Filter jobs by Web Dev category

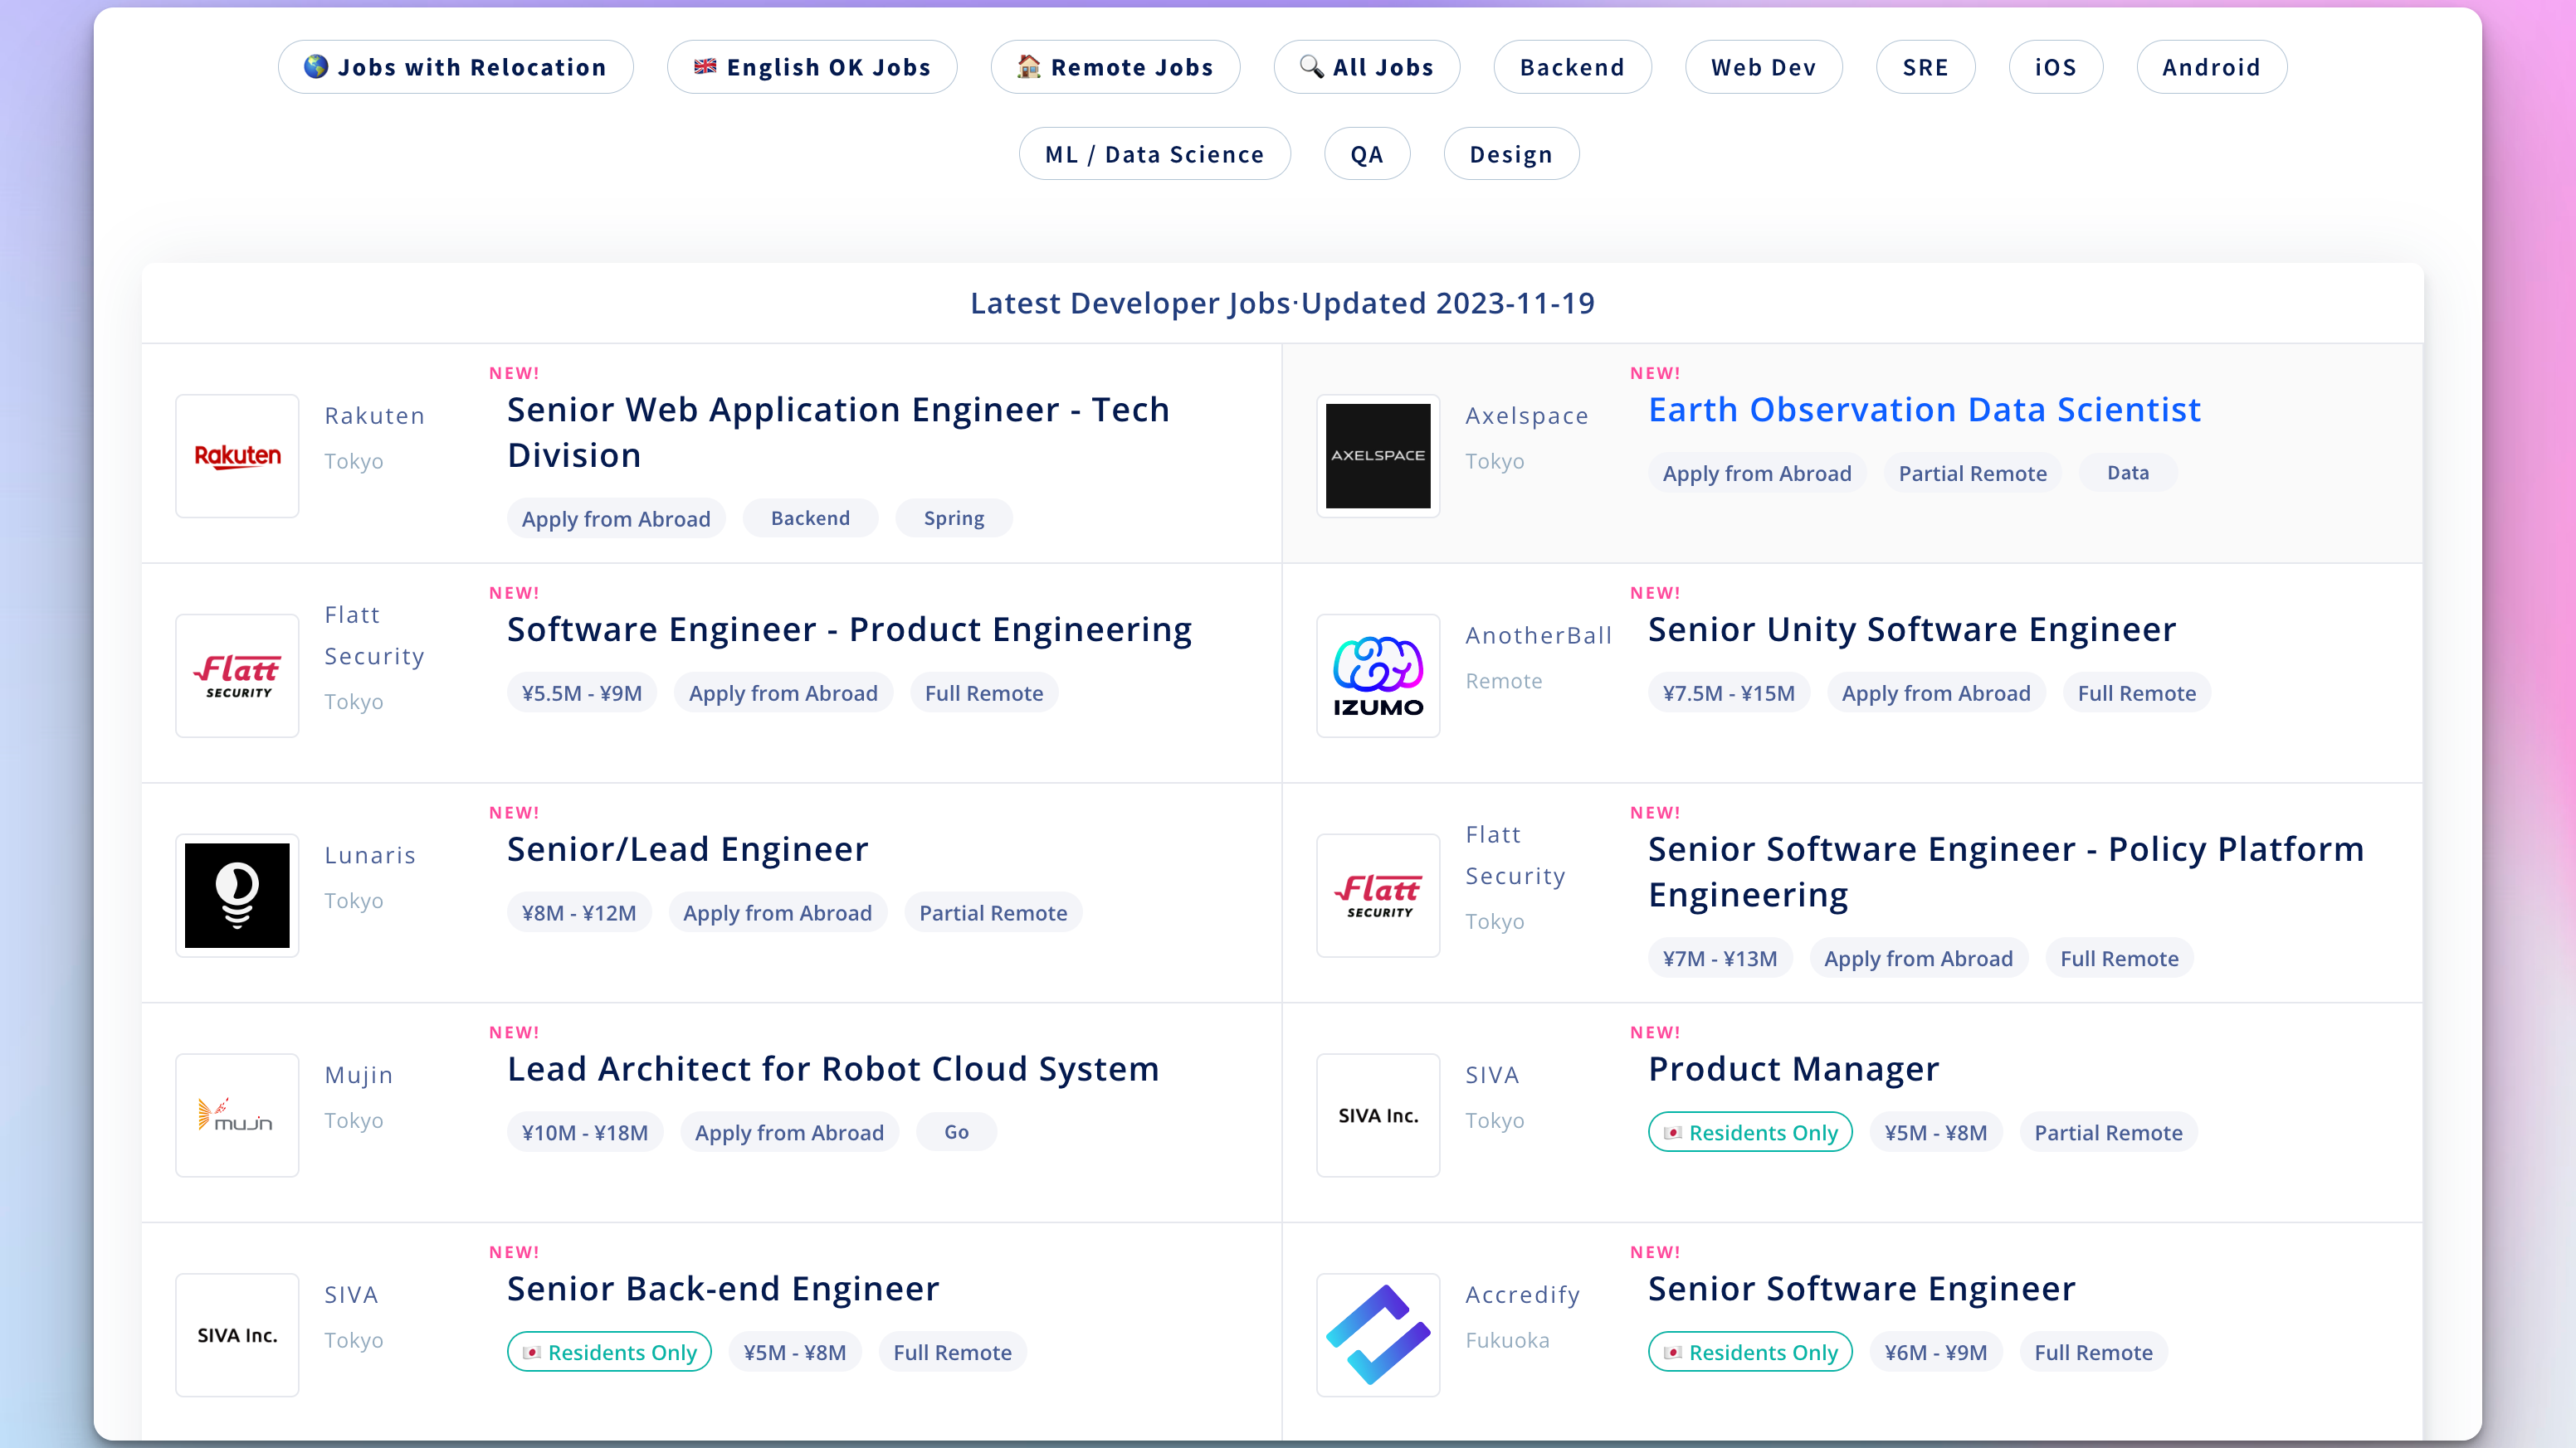click(1763, 67)
